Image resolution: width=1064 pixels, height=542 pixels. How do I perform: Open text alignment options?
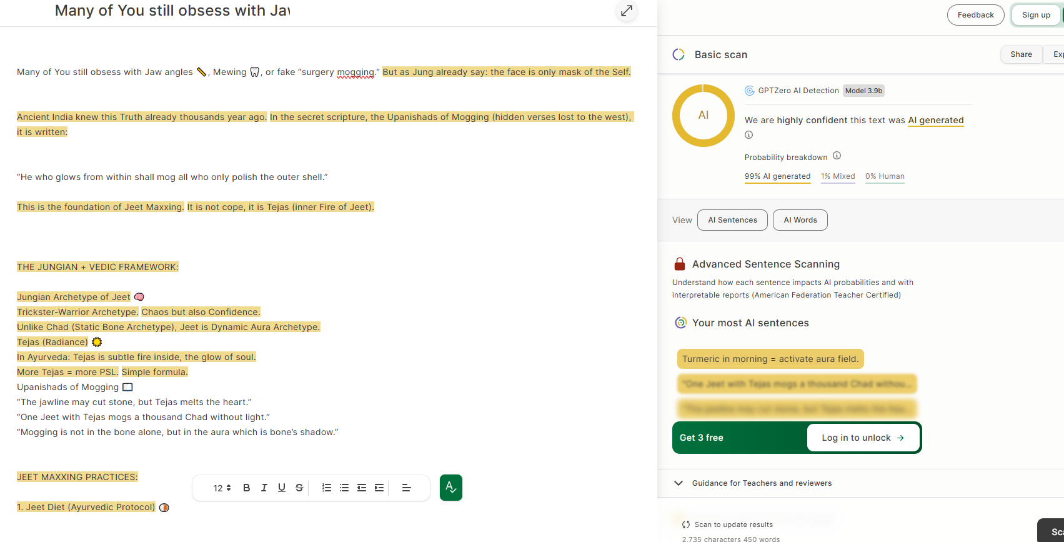(x=406, y=488)
